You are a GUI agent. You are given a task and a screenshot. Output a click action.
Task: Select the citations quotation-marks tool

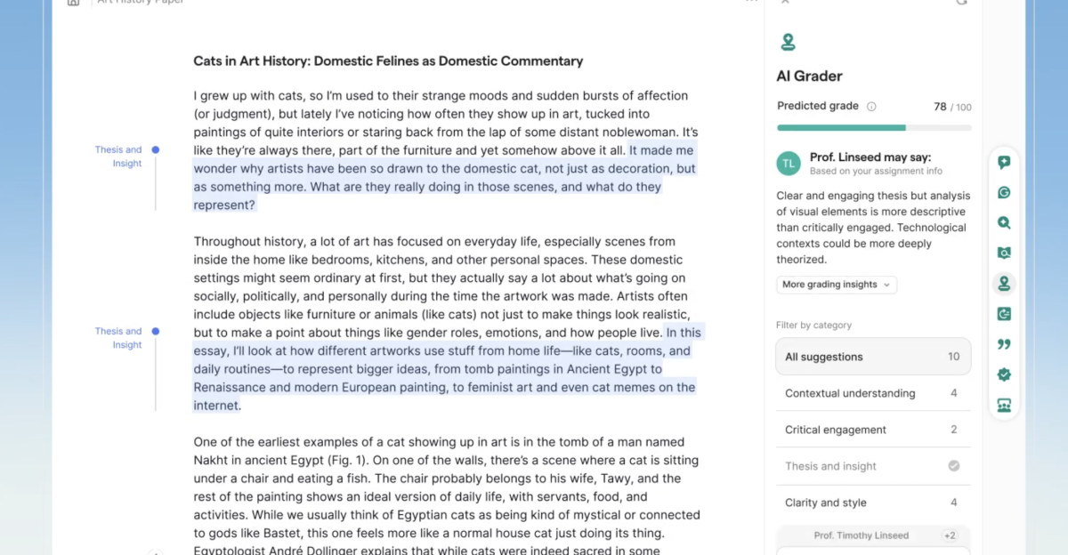point(1004,343)
